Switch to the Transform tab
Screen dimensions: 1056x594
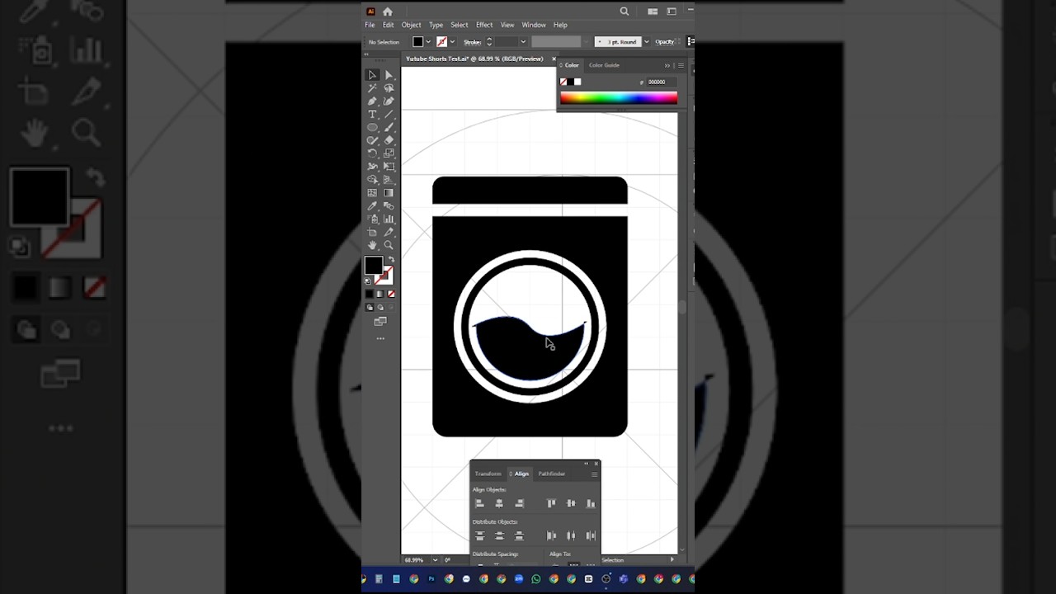pyautogui.click(x=488, y=474)
